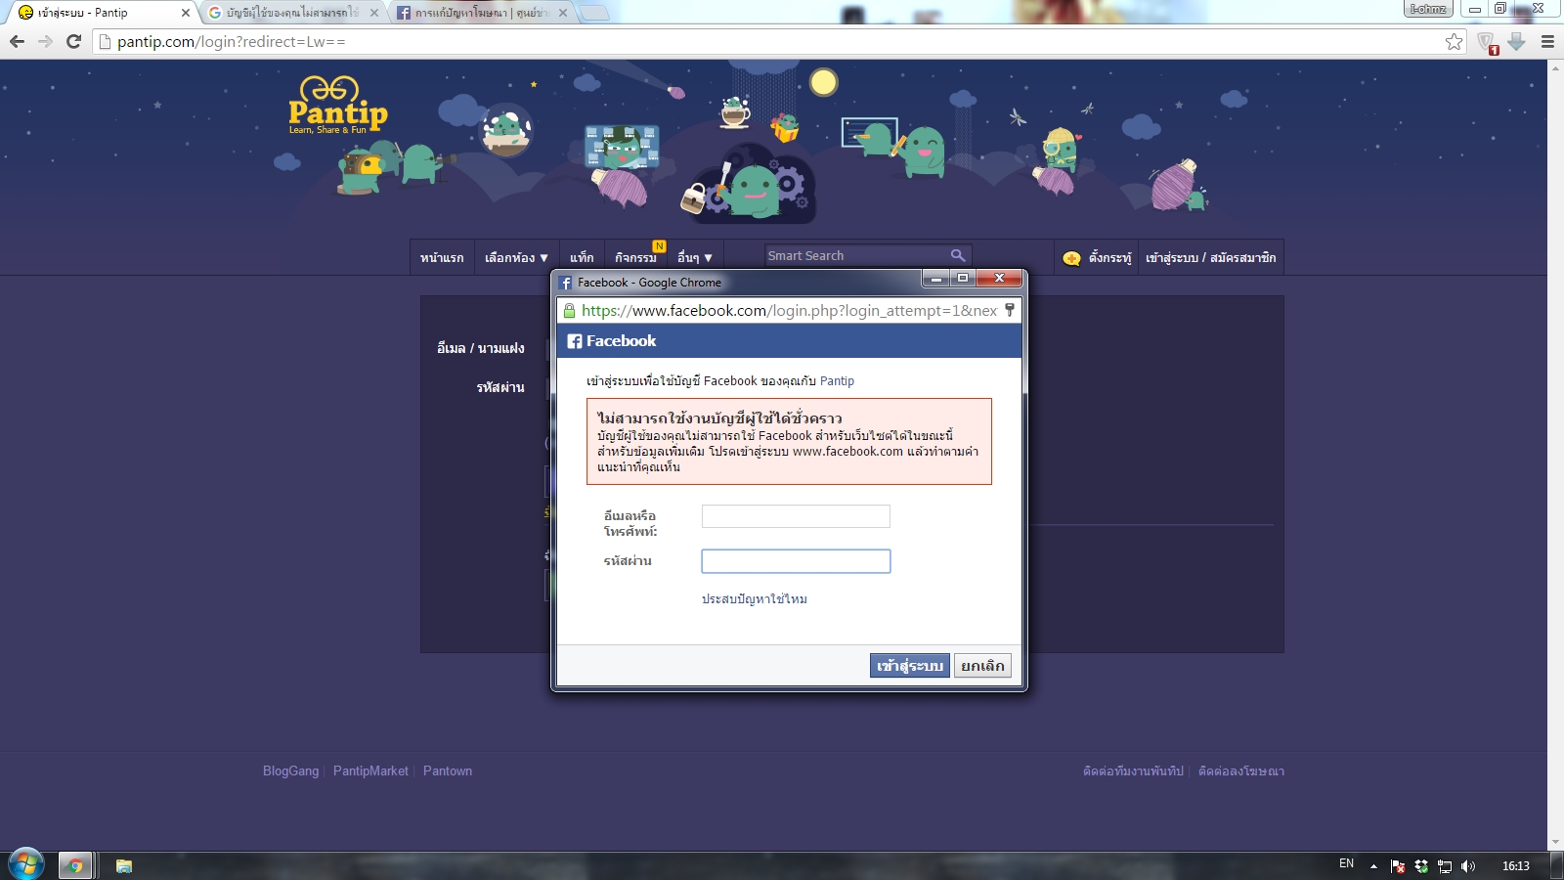The height and width of the screenshot is (880, 1564).
Task: Expand the เลือกห้อง dropdown
Action: click(x=516, y=257)
